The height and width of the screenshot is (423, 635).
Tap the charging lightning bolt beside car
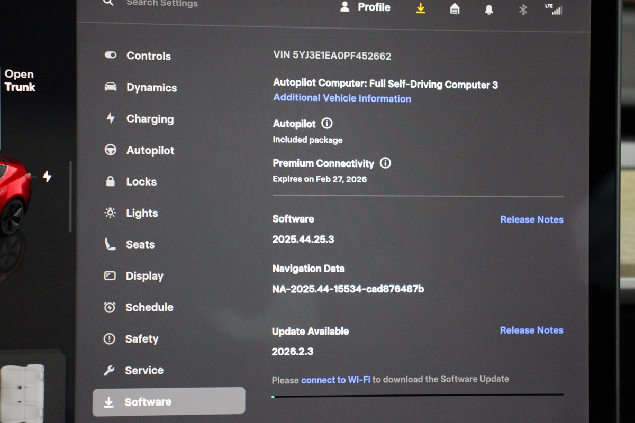(x=47, y=177)
